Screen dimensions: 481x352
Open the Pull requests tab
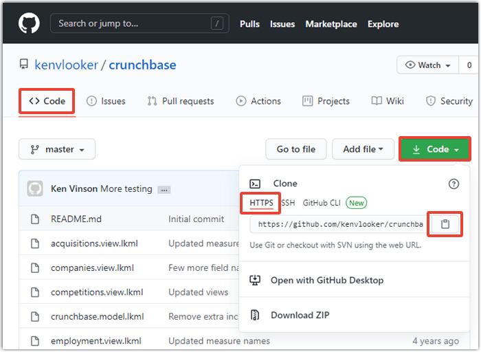180,101
